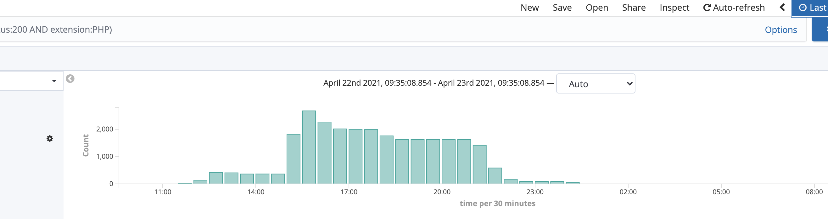
Task: Collapse sidebar with the left arrow circle icon
Action: coord(70,78)
